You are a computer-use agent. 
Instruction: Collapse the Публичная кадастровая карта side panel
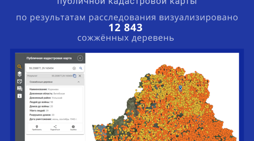coord(80,58)
